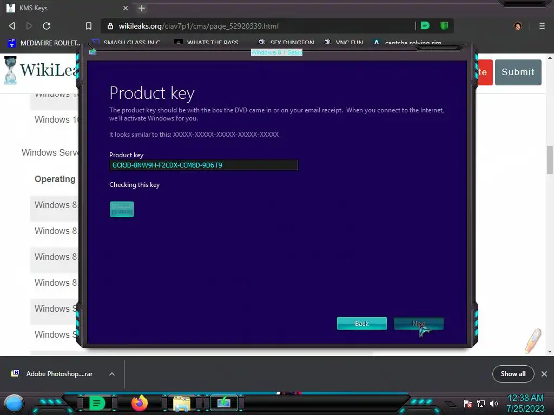Click the product key input field
The height and width of the screenshot is (415, 554).
click(x=203, y=165)
